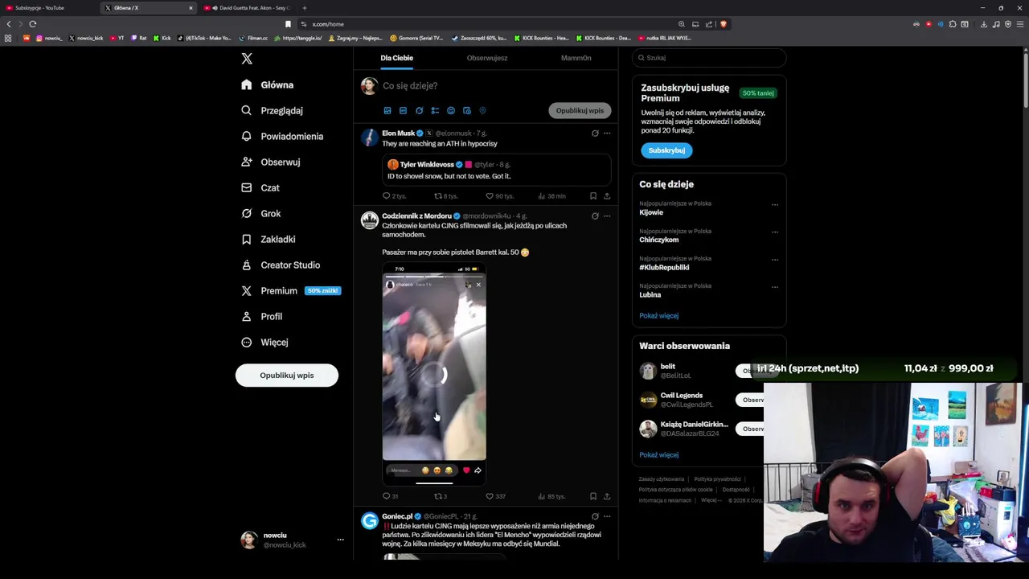Reply to Elon Musk post with 2 tys. comments
The image size is (1029, 579).
click(x=395, y=195)
